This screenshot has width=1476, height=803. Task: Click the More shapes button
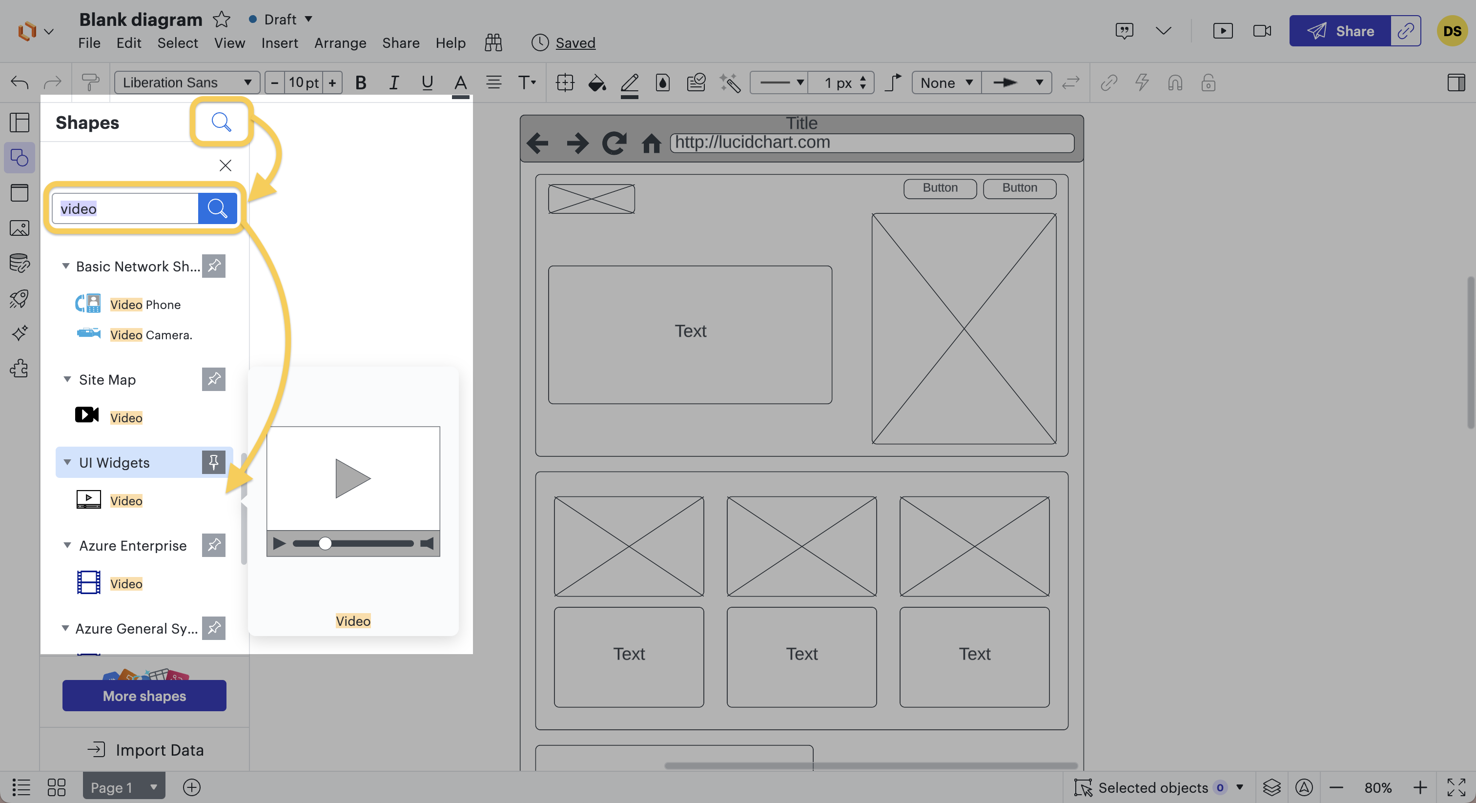coord(144,695)
